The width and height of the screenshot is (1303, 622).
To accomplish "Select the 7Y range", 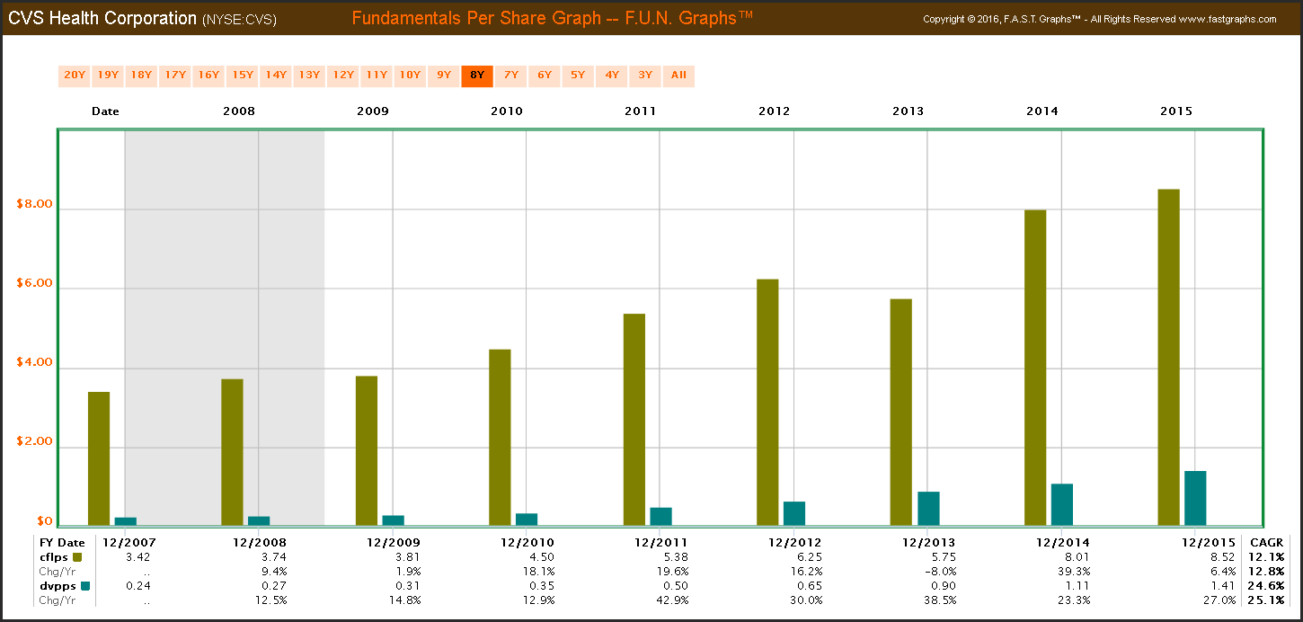I will click(x=510, y=76).
